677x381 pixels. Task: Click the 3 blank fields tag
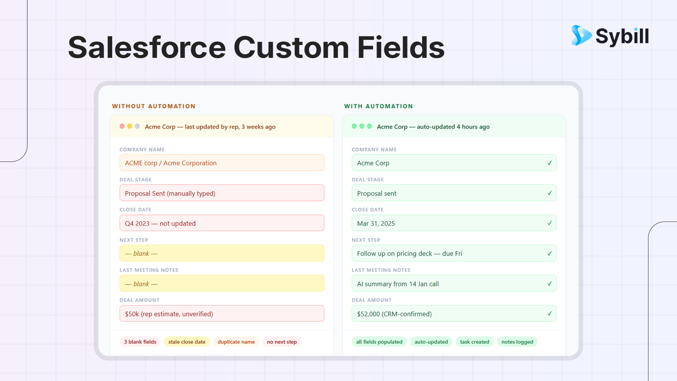(140, 342)
